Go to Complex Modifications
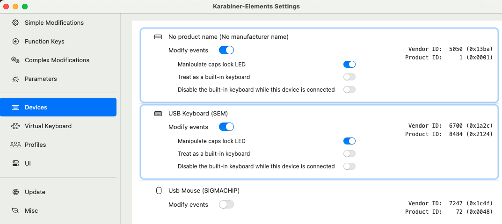502x224 pixels. tap(58, 60)
